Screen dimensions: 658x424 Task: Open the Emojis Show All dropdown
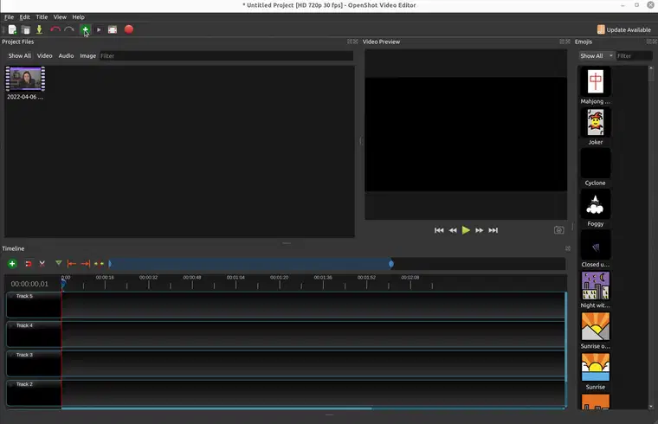click(x=597, y=55)
